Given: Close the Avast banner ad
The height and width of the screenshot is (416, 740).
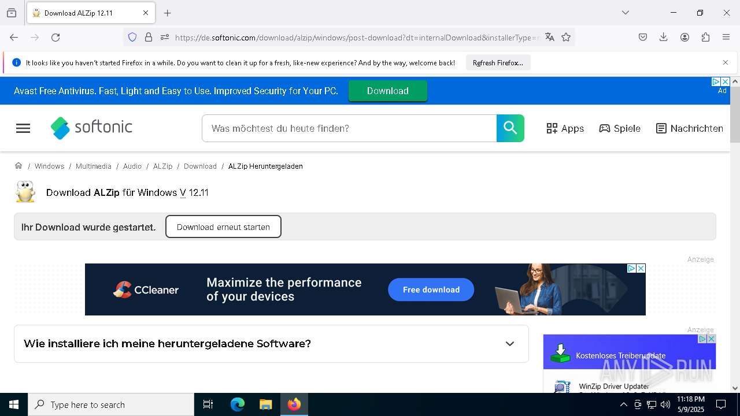Looking at the screenshot, I should coord(725,81).
